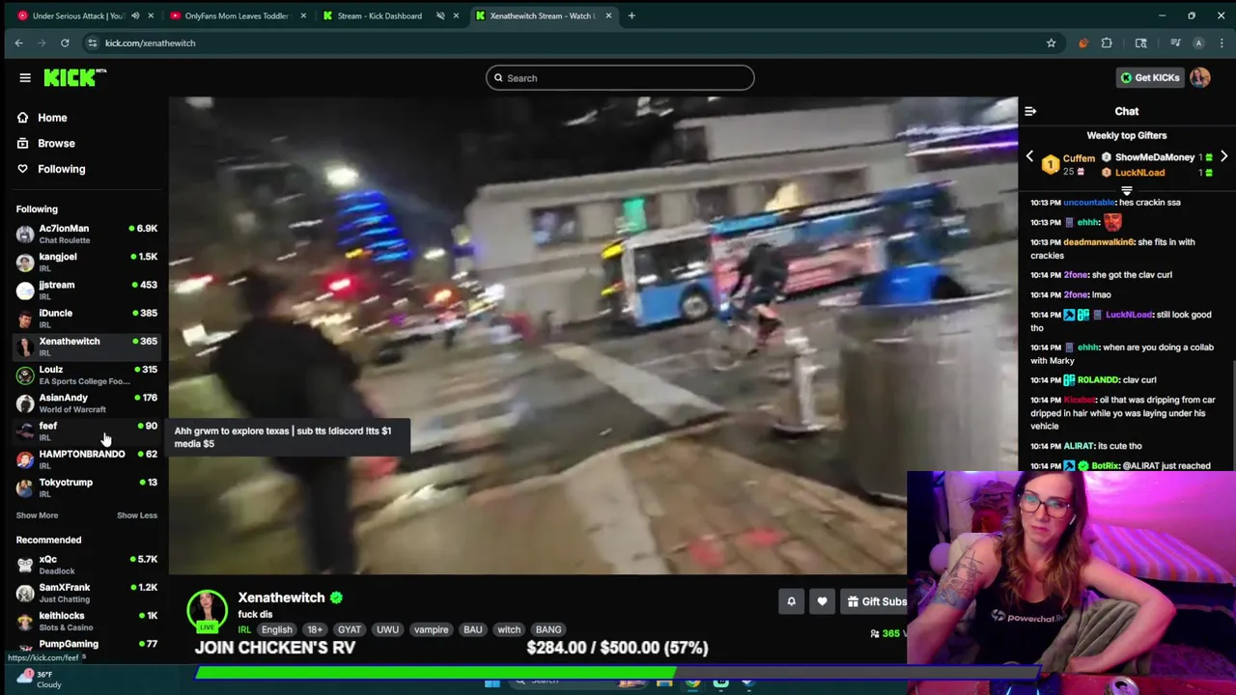Toggle stream notification bell
The image size is (1236, 695).
pyautogui.click(x=791, y=601)
